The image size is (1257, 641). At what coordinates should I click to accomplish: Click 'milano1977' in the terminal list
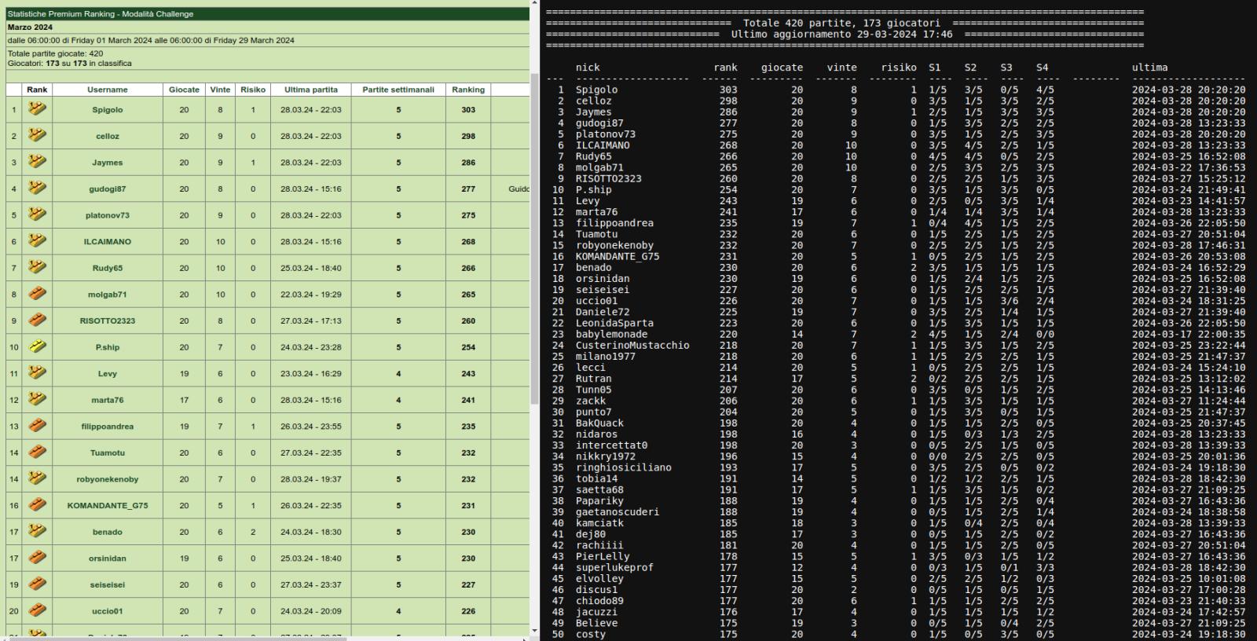click(x=606, y=356)
